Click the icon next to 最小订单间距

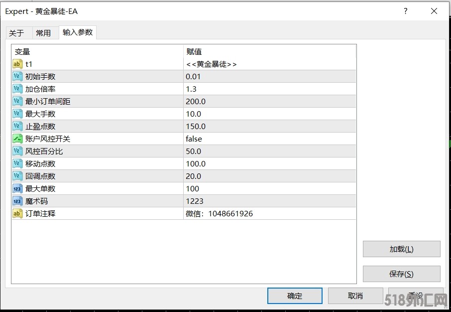tap(17, 101)
